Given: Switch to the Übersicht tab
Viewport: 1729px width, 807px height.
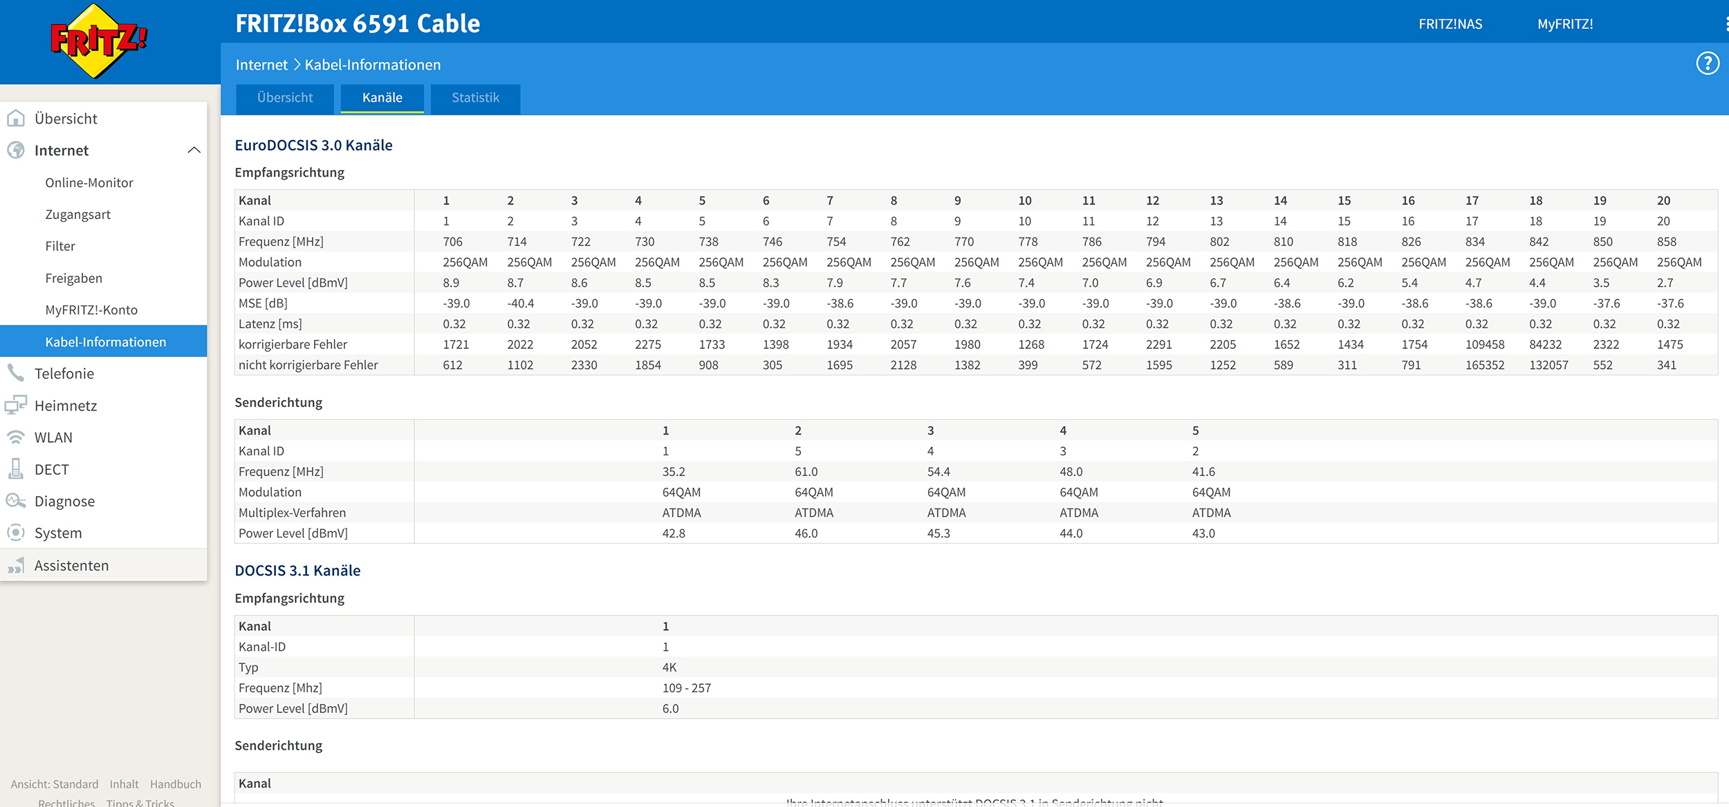Looking at the screenshot, I should (285, 98).
